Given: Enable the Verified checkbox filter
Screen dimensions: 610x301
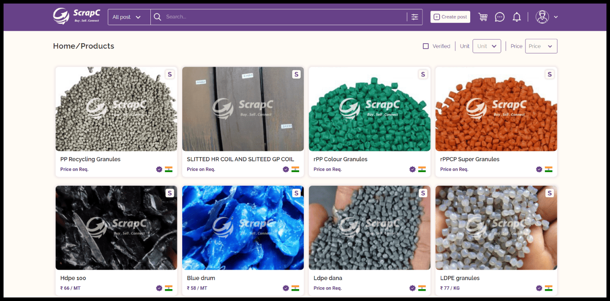Looking at the screenshot, I should click(x=426, y=46).
